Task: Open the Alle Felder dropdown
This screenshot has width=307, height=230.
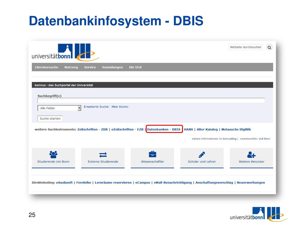Action: pos(59,108)
